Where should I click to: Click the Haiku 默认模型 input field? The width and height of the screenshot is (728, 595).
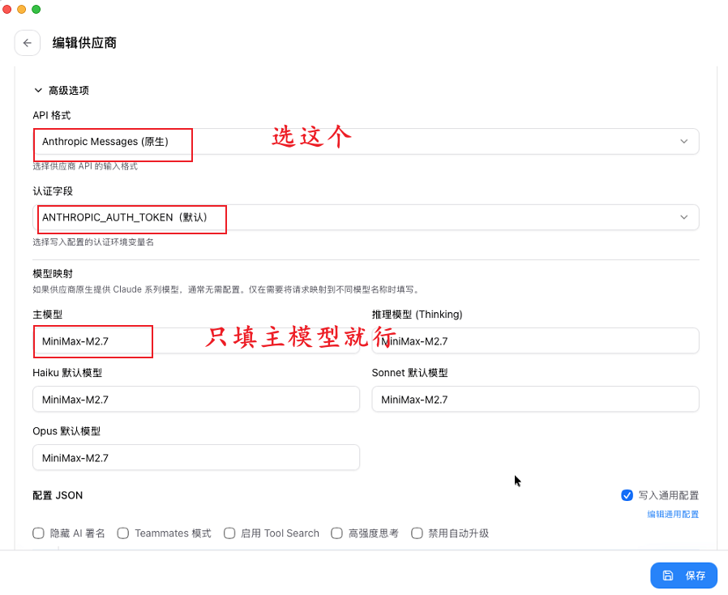pyautogui.click(x=196, y=399)
